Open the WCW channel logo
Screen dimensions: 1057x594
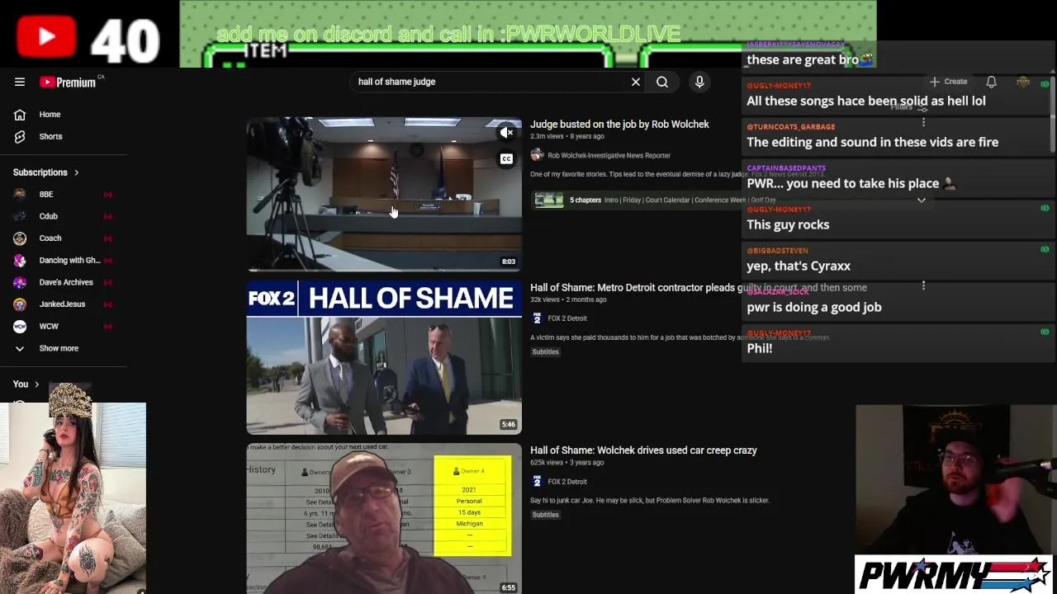click(x=20, y=327)
